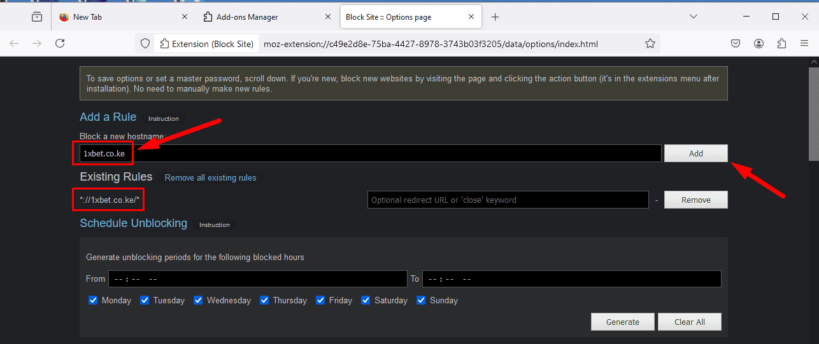The image size is (819, 344).
Task: Click the Firefox View icon
Action: click(x=37, y=17)
